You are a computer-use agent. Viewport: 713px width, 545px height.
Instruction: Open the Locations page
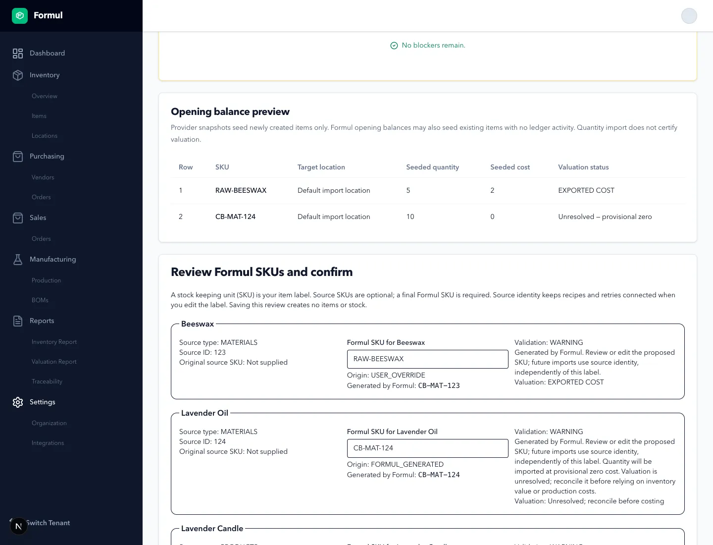[x=45, y=136]
